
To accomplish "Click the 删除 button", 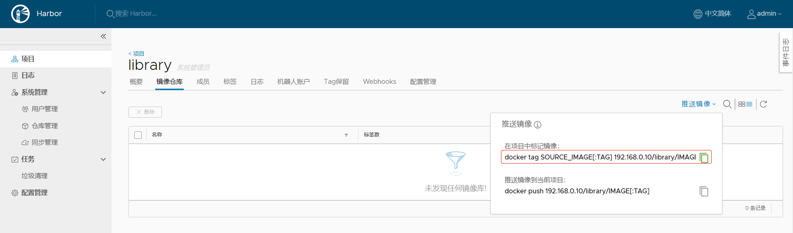I will click(x=145, y=112).
